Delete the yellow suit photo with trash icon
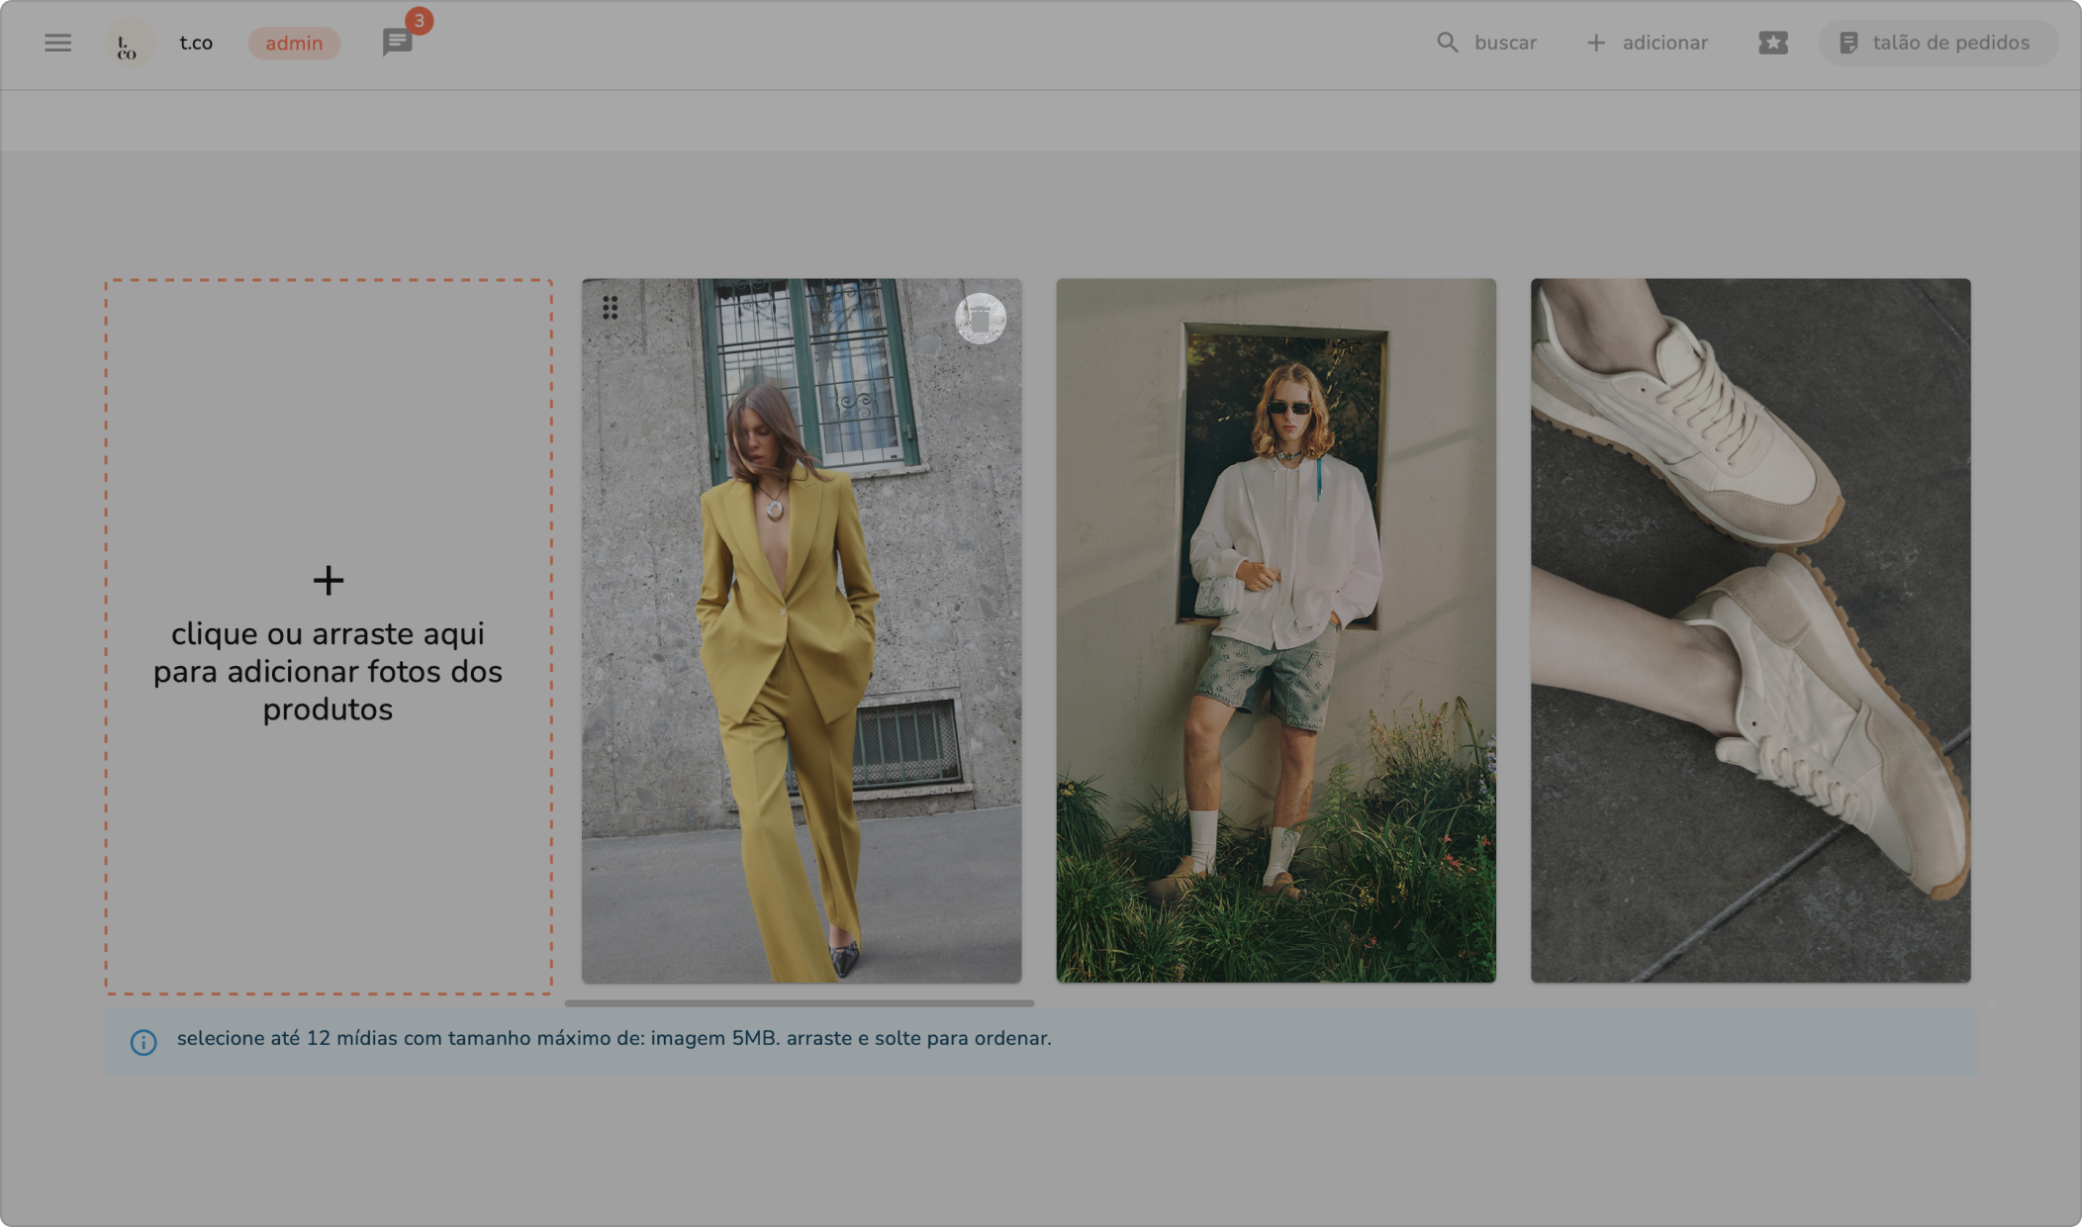The image size is (2082, 1227). point(980,319)
